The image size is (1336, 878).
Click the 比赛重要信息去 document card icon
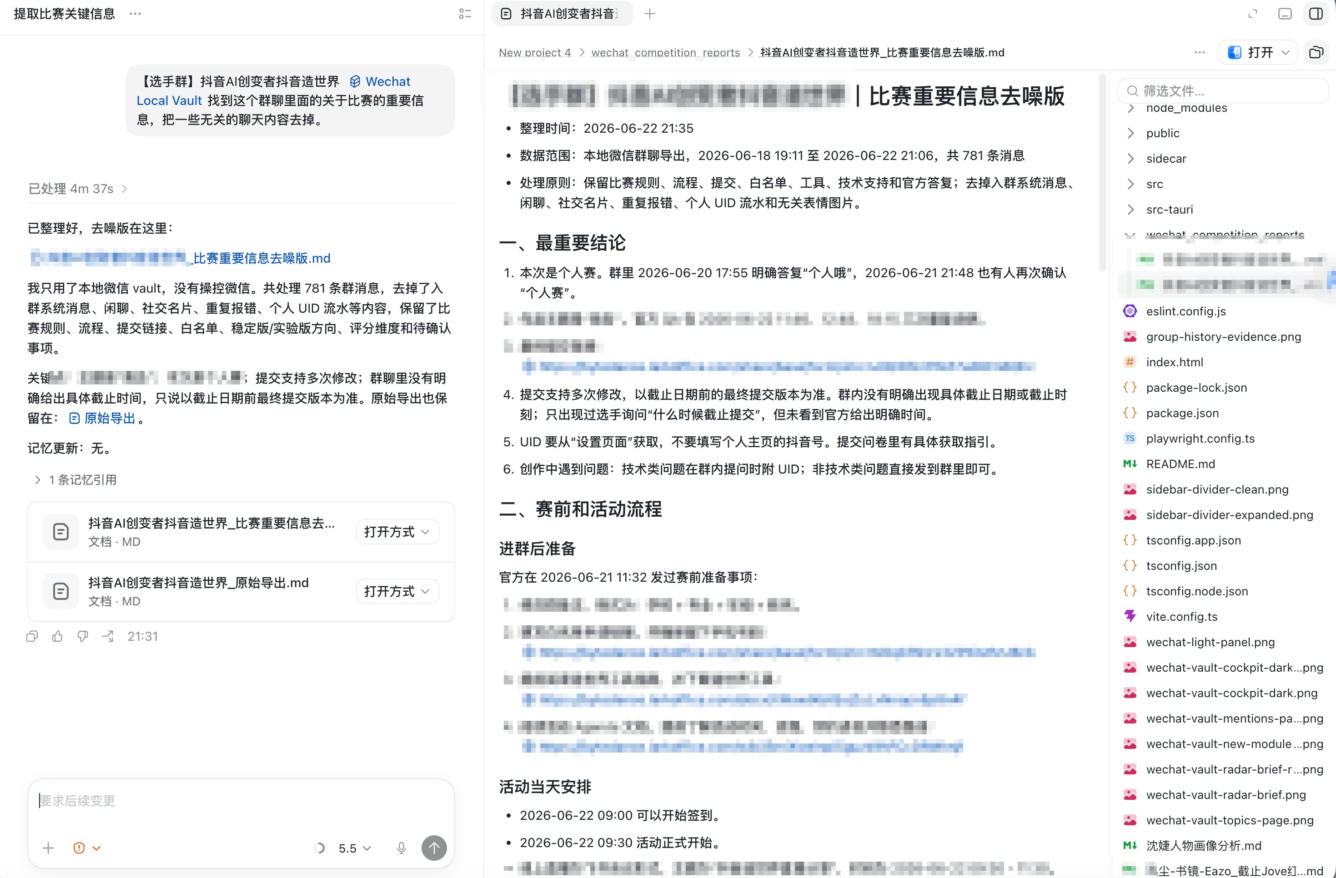pos(60,531)
